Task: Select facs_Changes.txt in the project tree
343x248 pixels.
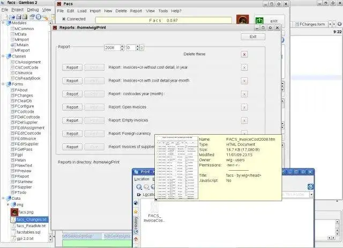Action: [x=29, y=220]
